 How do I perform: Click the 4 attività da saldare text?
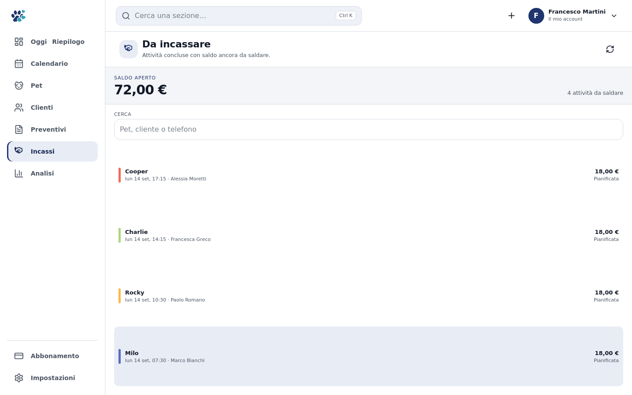pyautogui.click(x=595, y=93)
